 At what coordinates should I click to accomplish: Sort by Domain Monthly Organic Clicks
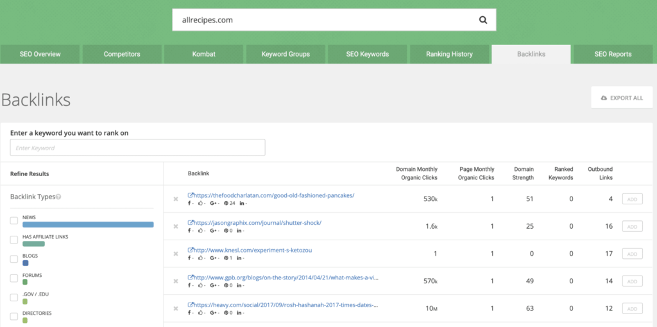(416, 173)
